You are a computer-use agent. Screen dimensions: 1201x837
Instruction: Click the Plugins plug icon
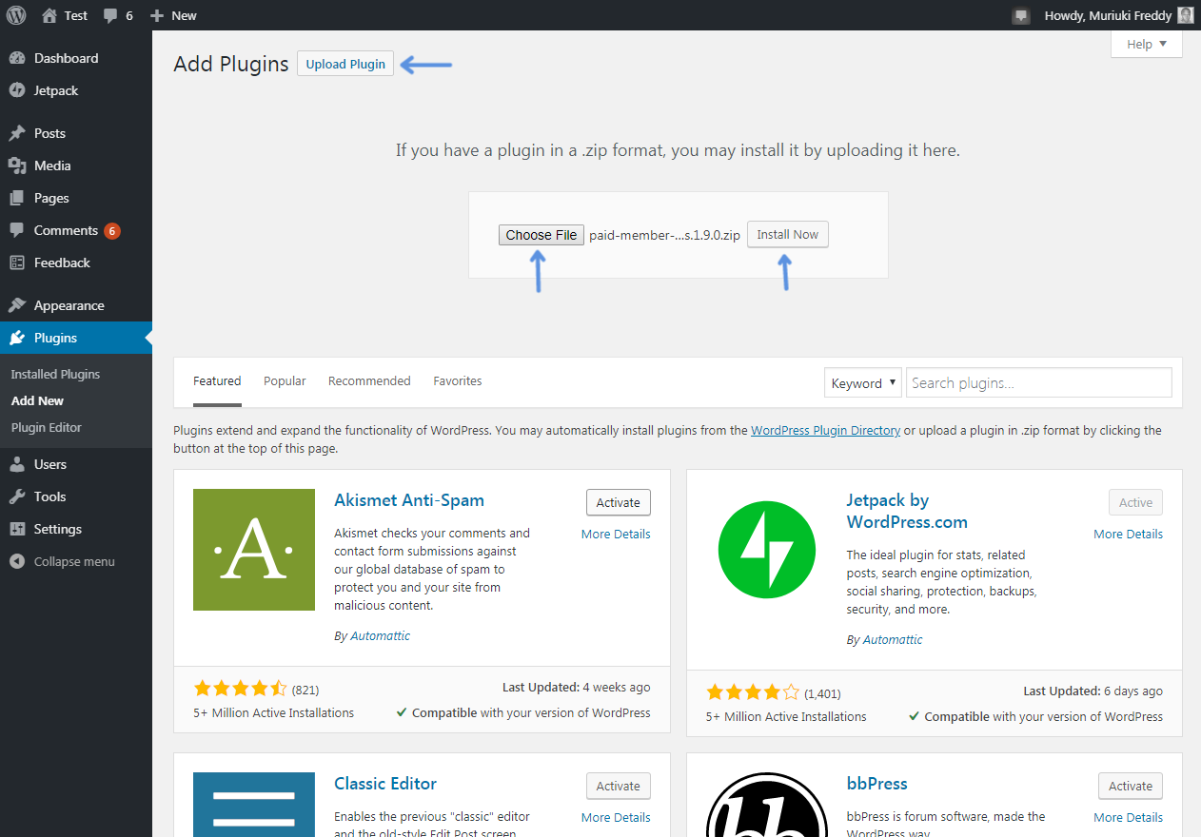(17, 338)
